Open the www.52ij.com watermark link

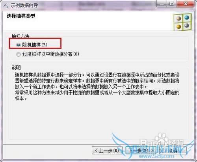pyautogui.click(x=156, y=156)
